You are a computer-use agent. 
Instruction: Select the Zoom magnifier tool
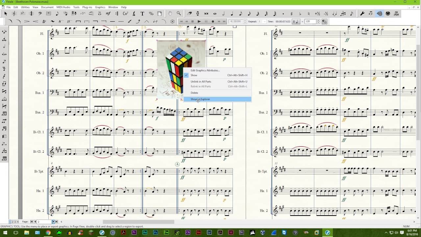pyautogui.click(x=179, y=13)
